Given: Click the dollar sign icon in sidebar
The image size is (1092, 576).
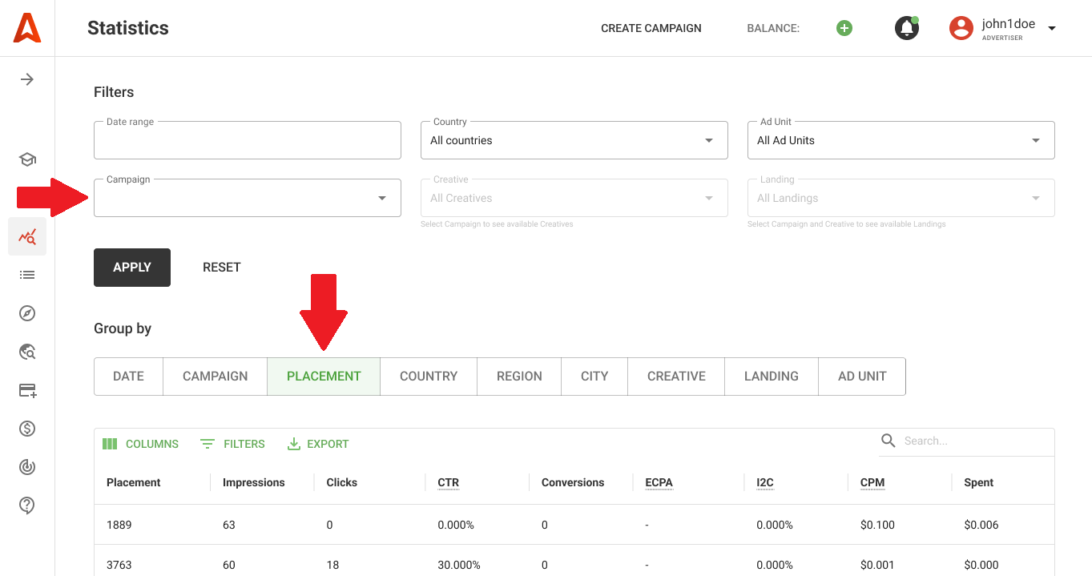Looking at the screenshot, I should tap(27, 429).
